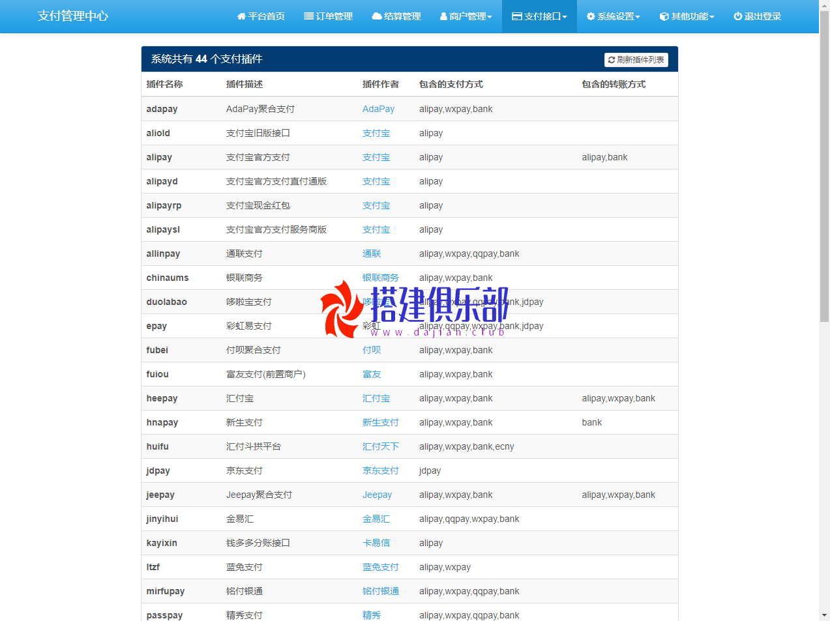Click the epay plugin name
830x621 pixels.
tap(156, 326)
